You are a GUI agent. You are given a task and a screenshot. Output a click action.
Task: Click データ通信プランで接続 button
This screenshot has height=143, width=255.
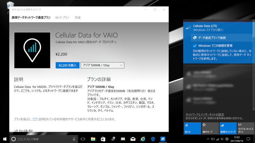click(x=222, y=38)
